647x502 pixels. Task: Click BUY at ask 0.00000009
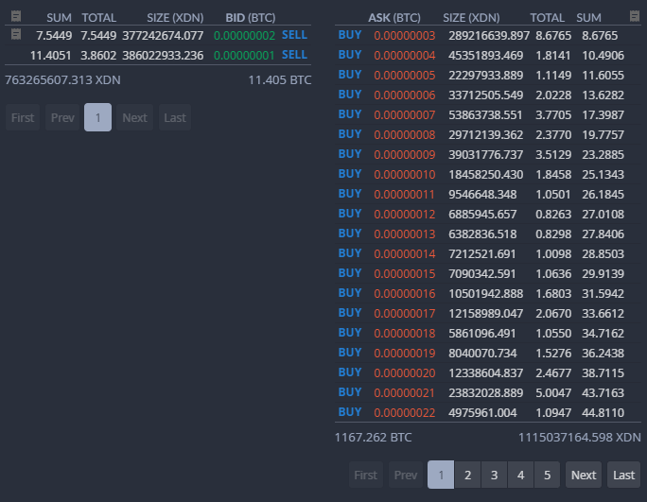click(350, 154)
